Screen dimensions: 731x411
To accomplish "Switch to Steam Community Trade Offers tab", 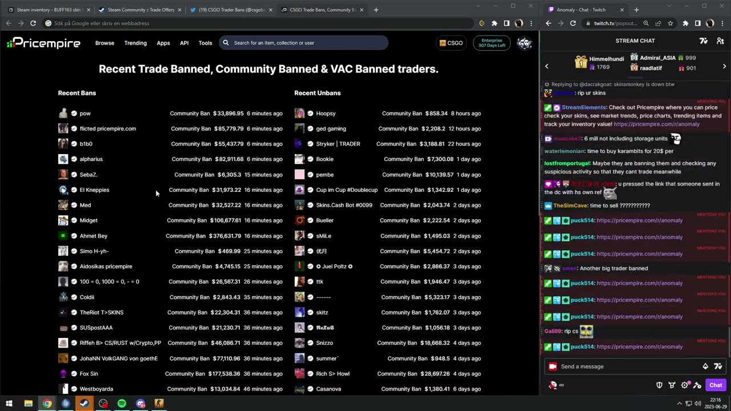I will (140, 10).
